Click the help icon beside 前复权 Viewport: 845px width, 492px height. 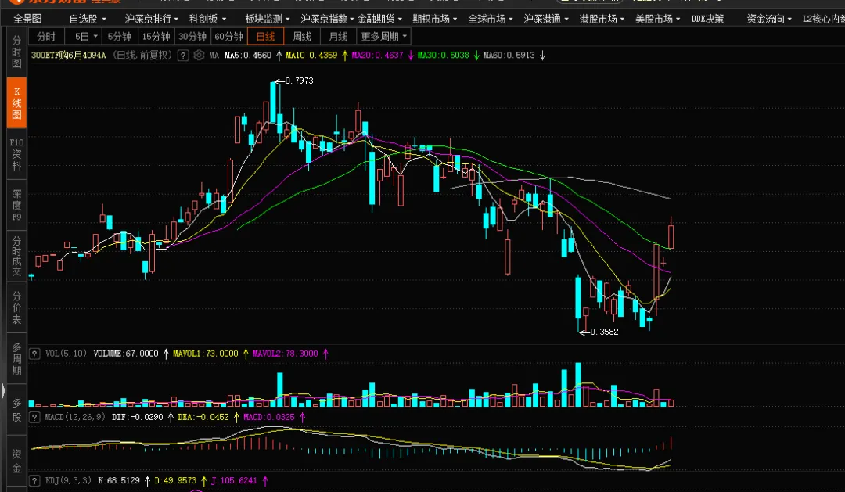point(183,55)
